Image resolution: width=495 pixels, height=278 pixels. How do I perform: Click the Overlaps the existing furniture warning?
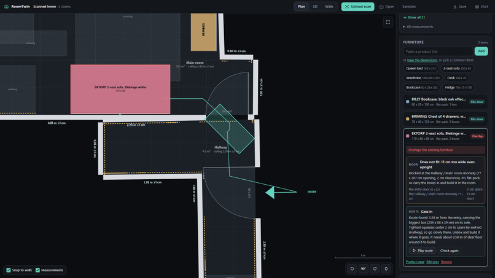[x=445, y=150]
